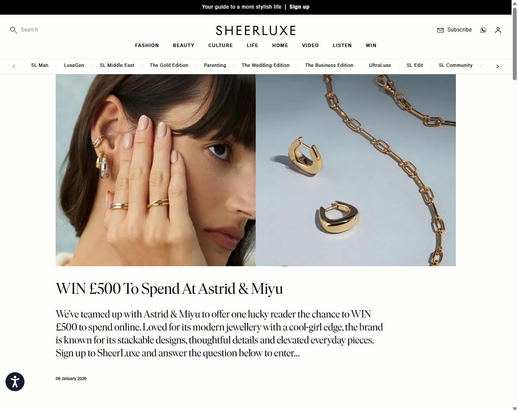Click the envelope Subscribe icon
Image resolution: width=518 pixels, height=412 pixels.
point(440,30)
